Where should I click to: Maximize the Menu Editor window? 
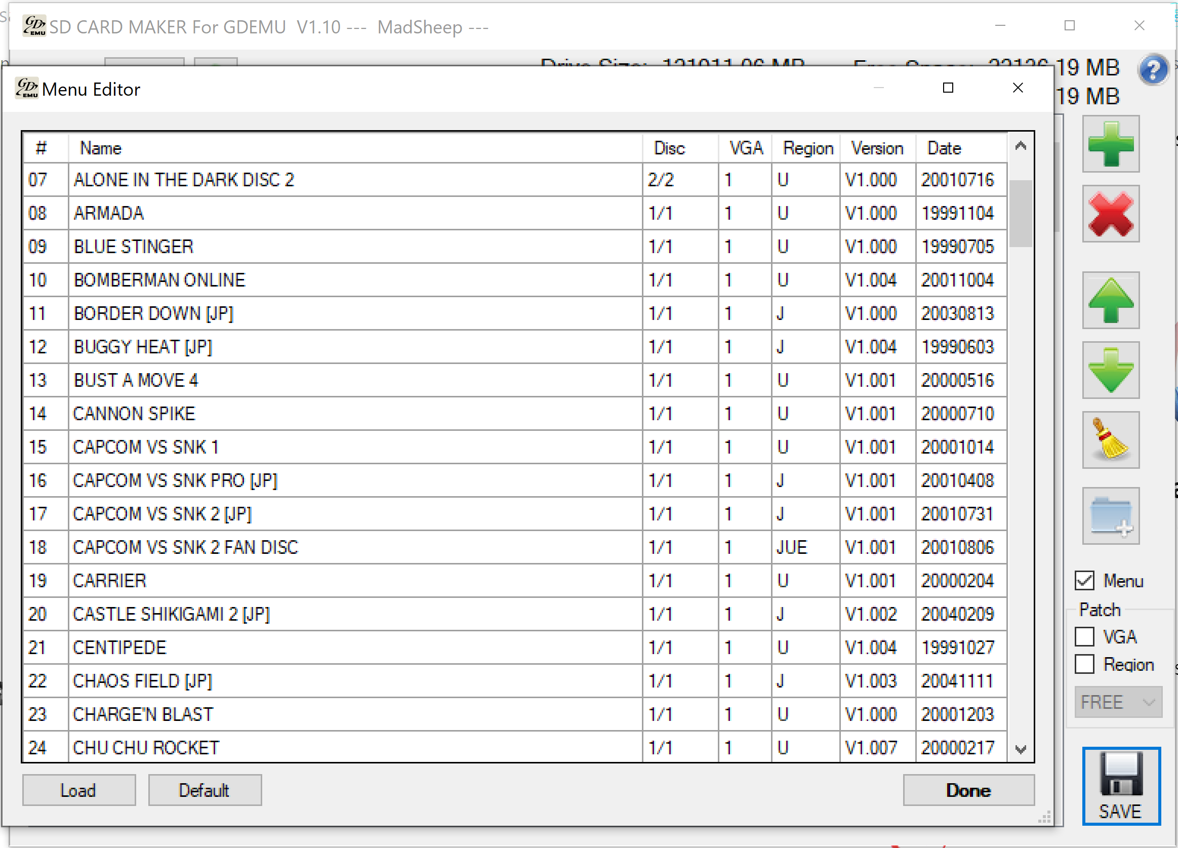click(948, 88)
